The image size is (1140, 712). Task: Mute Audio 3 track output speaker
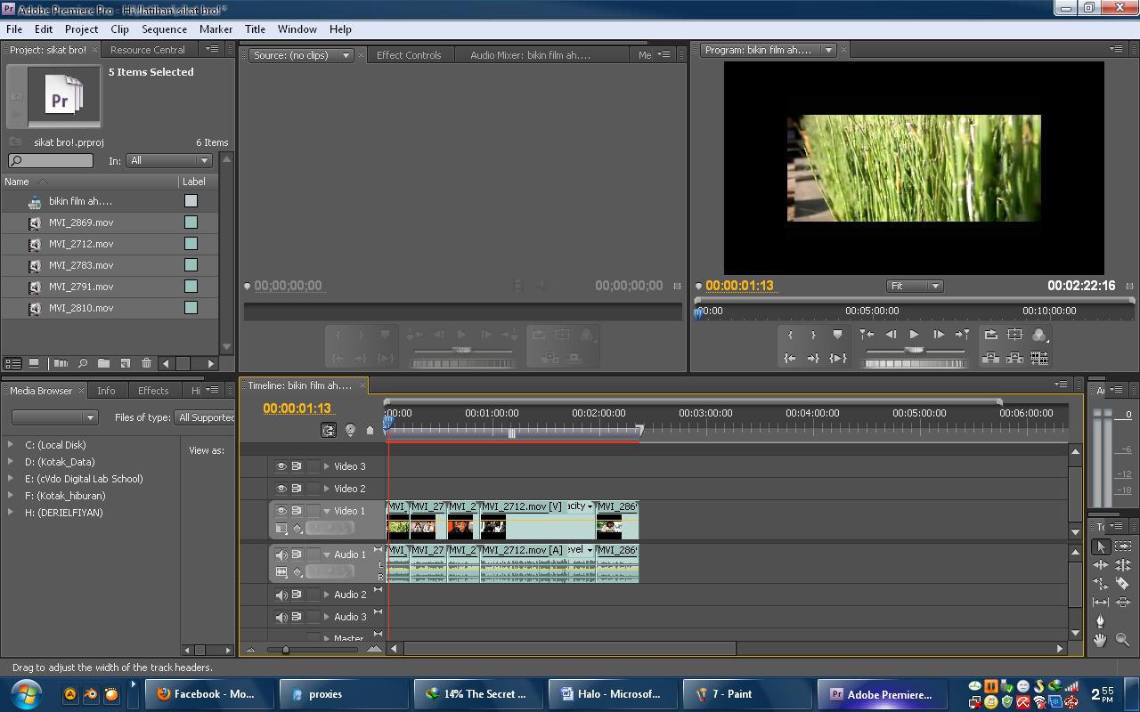(x=281, y=617)
